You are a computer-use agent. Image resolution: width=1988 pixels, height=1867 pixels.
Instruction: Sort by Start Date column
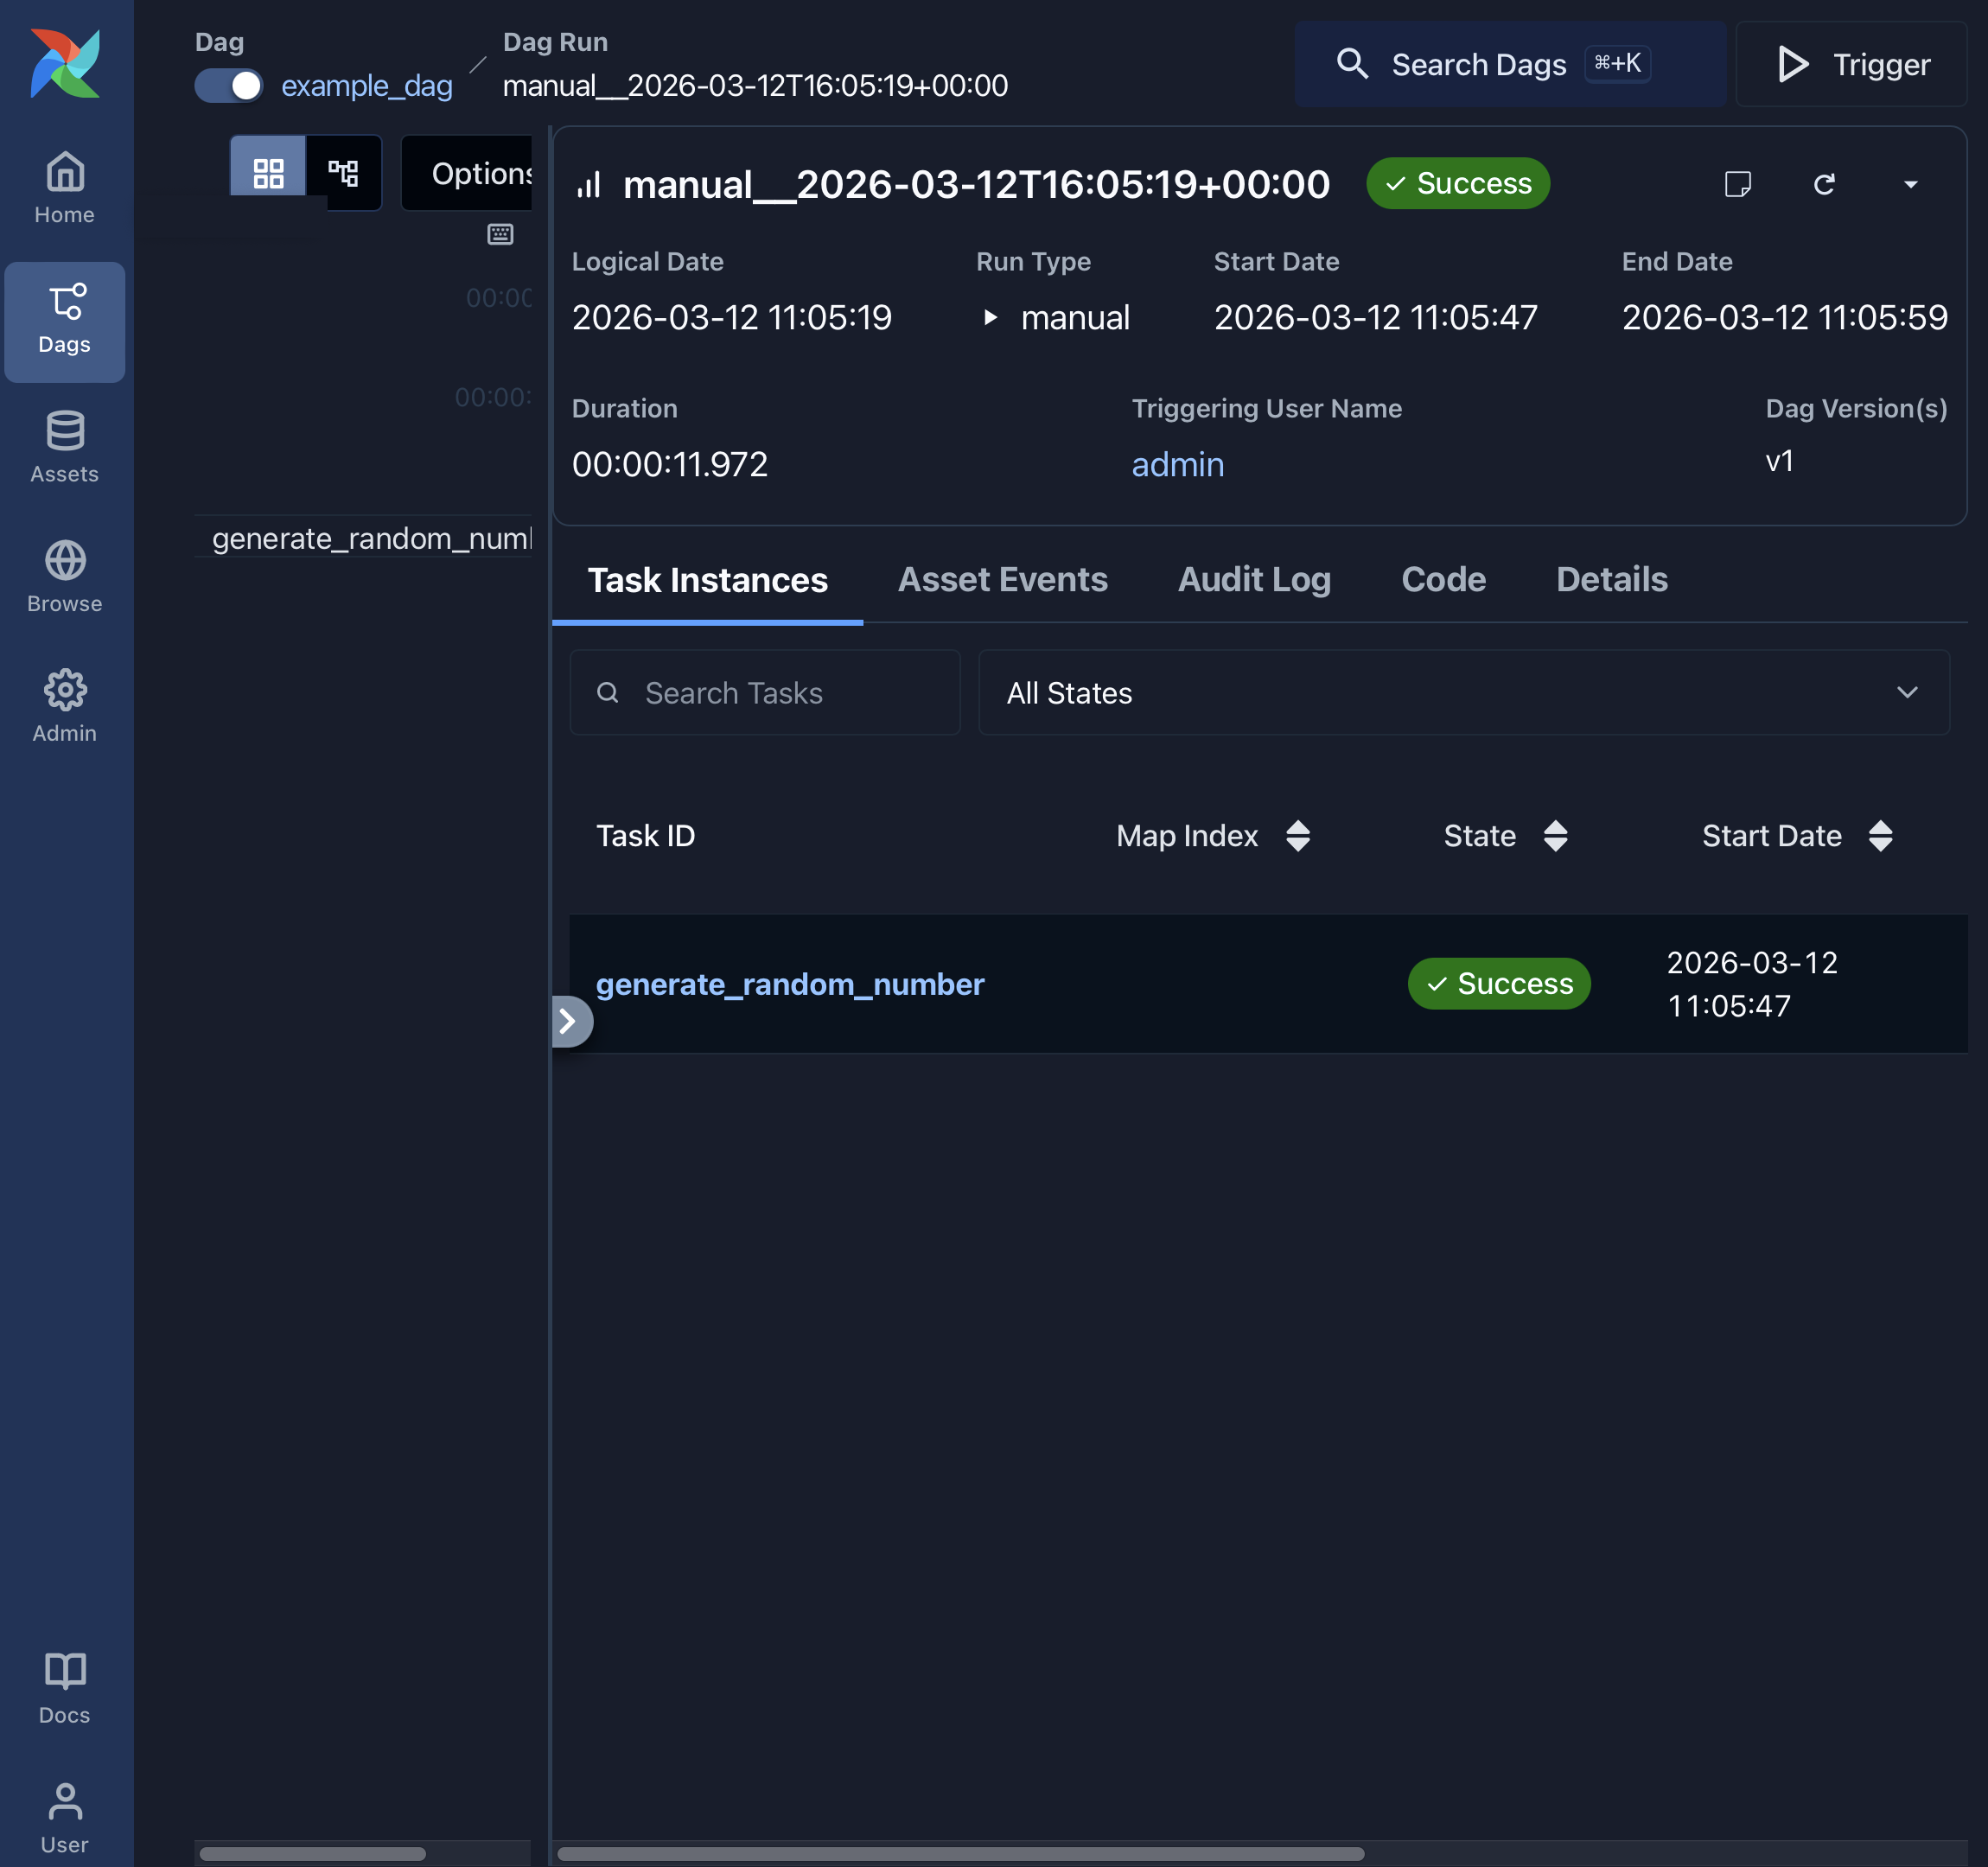(1880, 836)
